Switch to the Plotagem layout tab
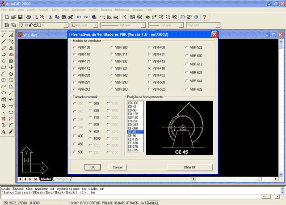The width and height of the screenshot is (286, 205). [61, 179]
